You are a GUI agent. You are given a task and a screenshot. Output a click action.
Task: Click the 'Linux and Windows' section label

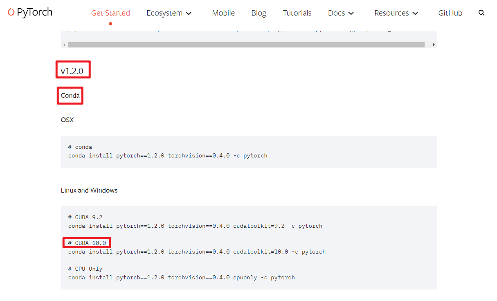[89, 190]
